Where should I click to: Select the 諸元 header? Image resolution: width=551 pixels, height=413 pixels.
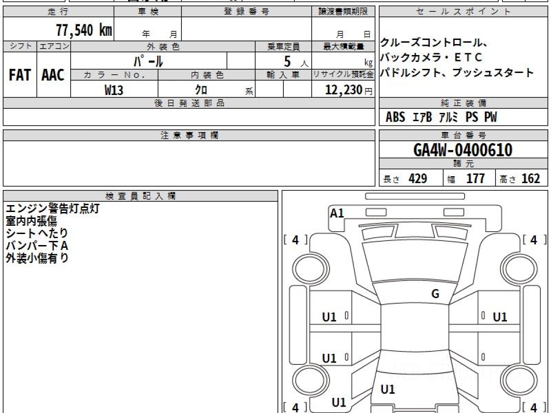[463, 164]
